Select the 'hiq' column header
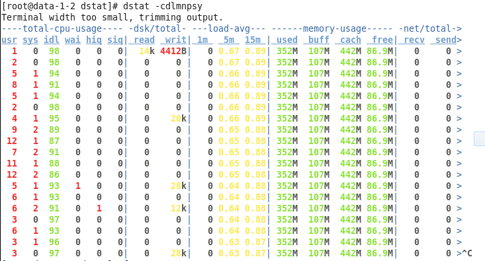Viewport: 485px width, 261px height. coord(94,40)
